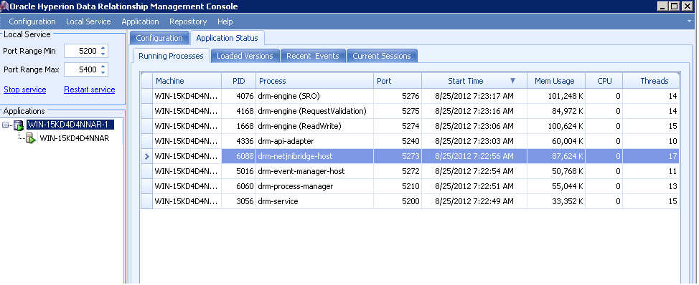Open the Recent Events tab
This screenshot has height=285, width=699.
pos(312,56)
